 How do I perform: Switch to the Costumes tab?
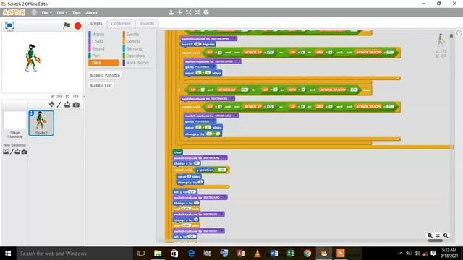pyautogui.click(x=121, y=24)
